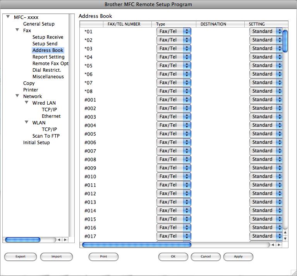Select Setup Receive under Fax

pyautogui.click(x=48, y=37)
